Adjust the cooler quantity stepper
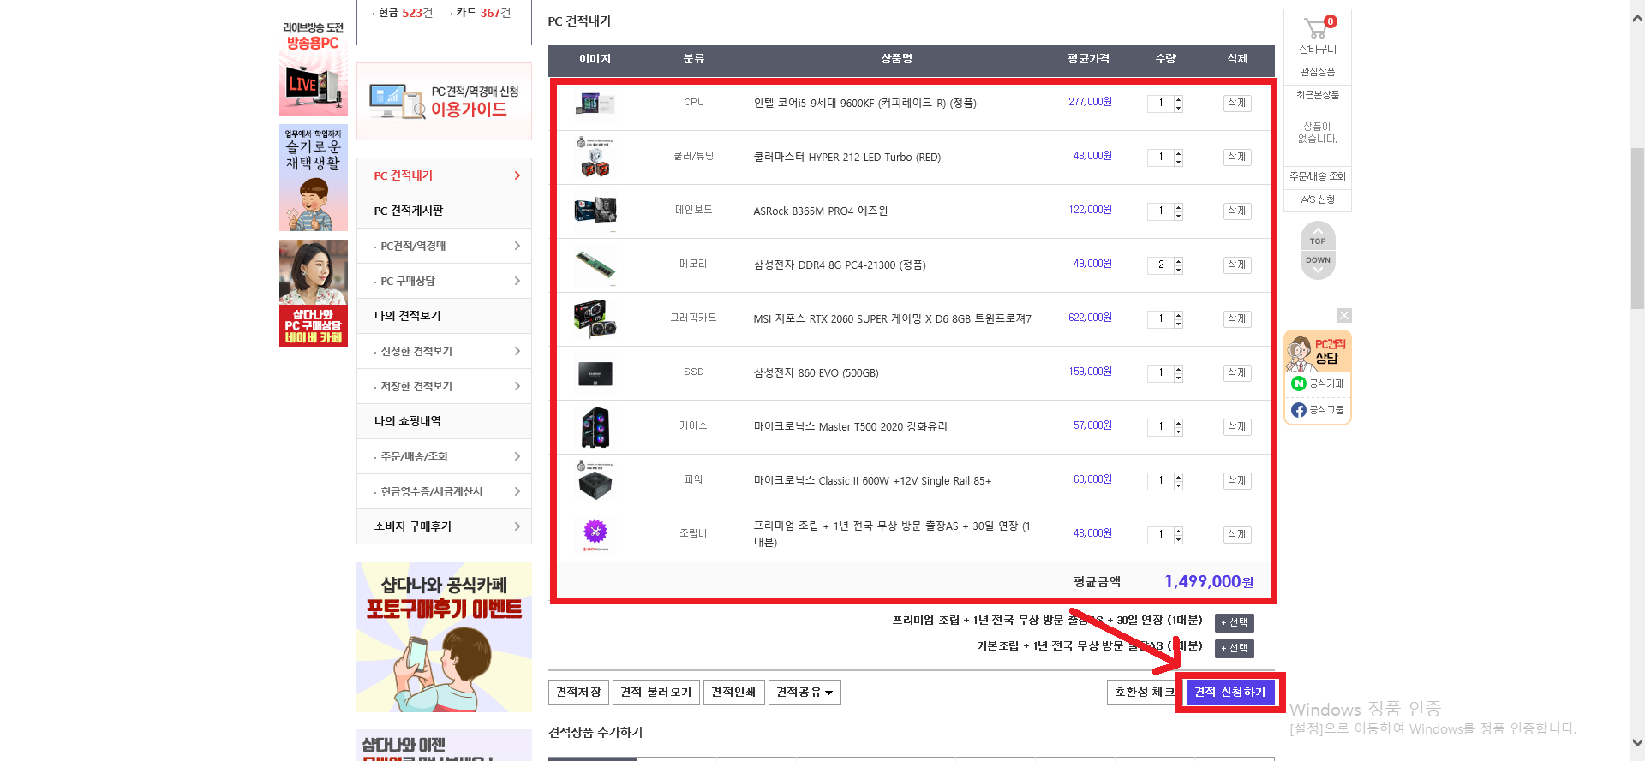This screenshot has height=761, width=1645. coord(1178,158)
